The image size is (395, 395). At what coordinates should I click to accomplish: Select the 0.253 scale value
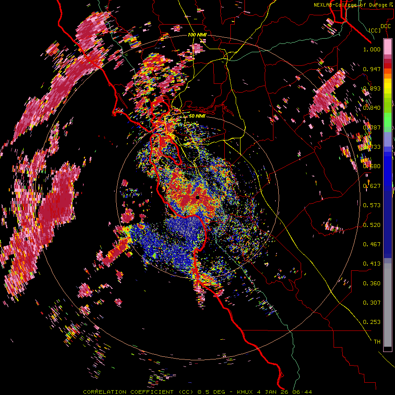tap(372, 322)
